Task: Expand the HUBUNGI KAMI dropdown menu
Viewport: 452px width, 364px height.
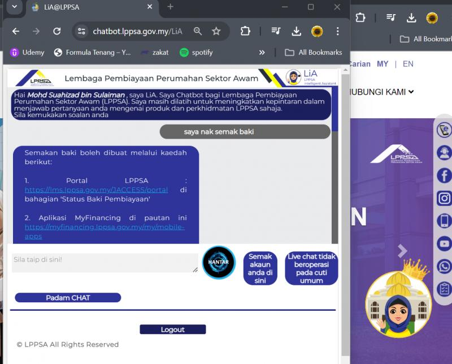Action: coord(381,92)
